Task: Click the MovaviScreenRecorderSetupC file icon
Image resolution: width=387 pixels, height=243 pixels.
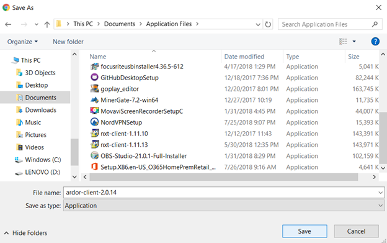Action: tap(94, 111)
